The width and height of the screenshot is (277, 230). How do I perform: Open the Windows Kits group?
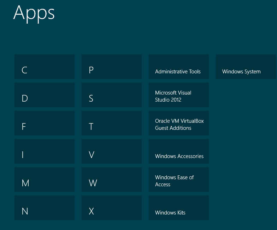pyautogui.click(x=179, y=208)
